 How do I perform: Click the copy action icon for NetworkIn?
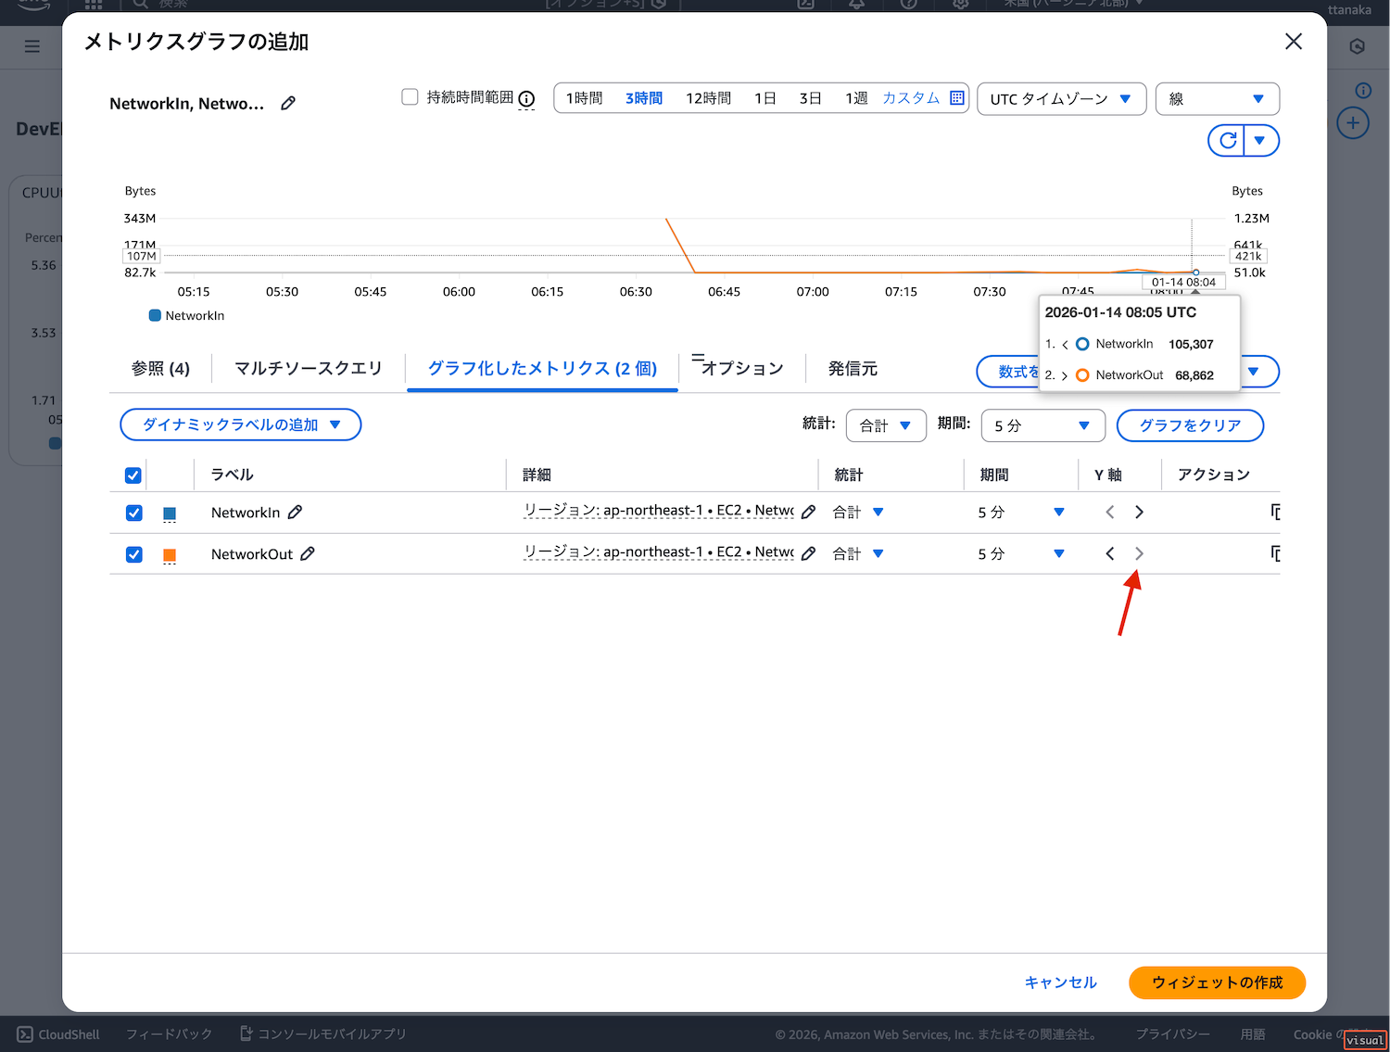[1275, 513]
